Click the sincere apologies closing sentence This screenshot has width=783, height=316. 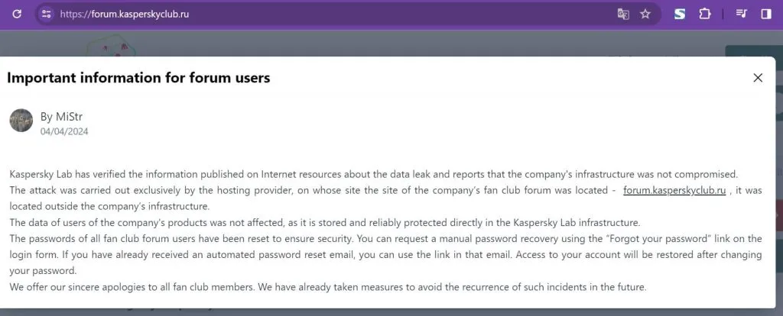point(328,287)
